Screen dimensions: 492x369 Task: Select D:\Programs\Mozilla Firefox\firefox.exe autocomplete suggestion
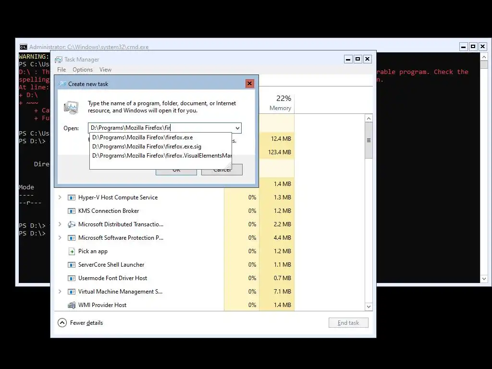(160, 137)
